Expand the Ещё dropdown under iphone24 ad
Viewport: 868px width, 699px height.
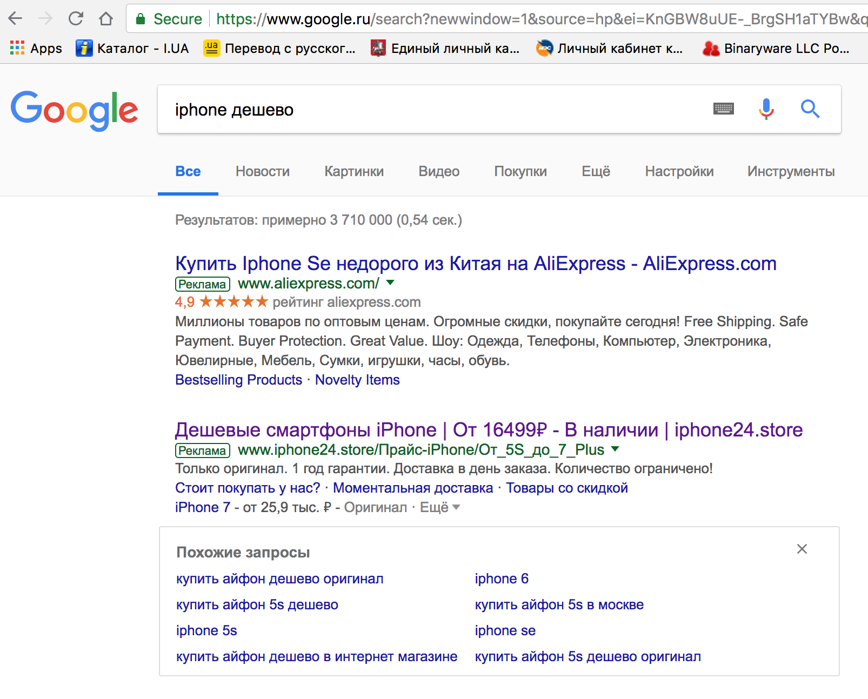click(x=440, y=507)
